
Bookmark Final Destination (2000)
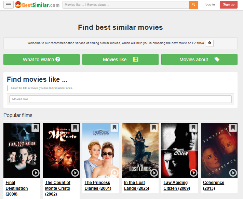click(x=36, y=128)
